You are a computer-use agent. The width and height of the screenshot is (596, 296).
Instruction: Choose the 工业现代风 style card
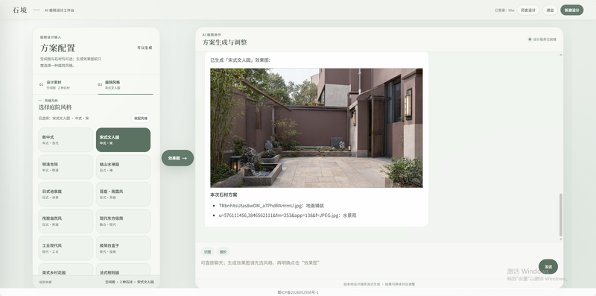(66, 248)
